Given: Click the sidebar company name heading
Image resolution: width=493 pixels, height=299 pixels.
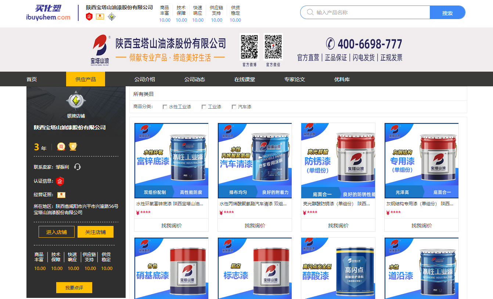Looking at the screenshot, I should pos(70,127).
